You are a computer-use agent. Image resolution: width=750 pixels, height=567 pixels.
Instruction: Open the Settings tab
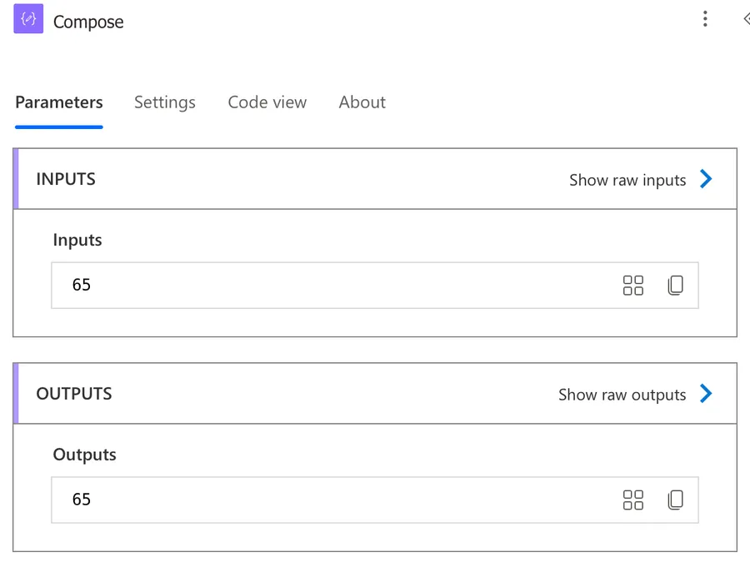165,102
